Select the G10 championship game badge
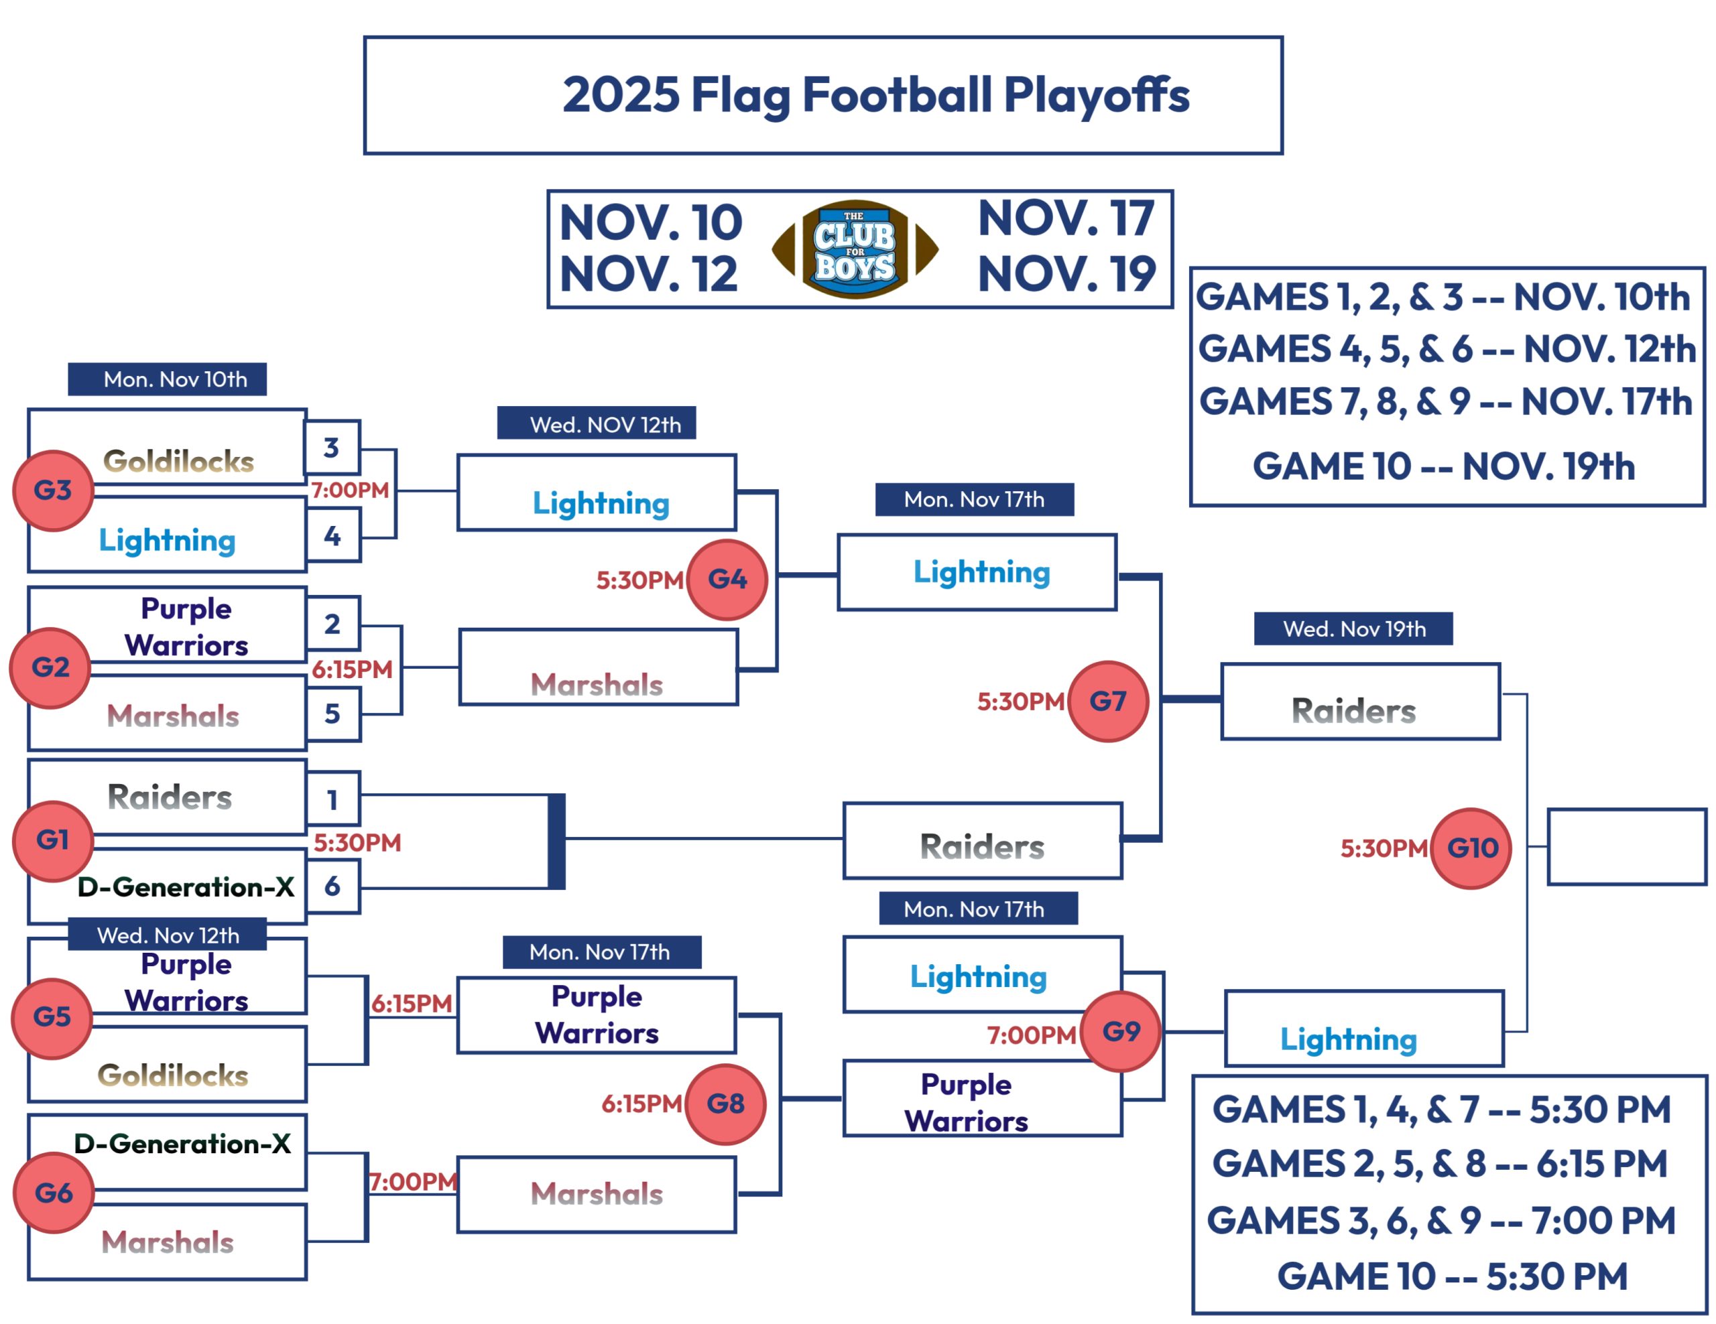 pos(1471,848)
